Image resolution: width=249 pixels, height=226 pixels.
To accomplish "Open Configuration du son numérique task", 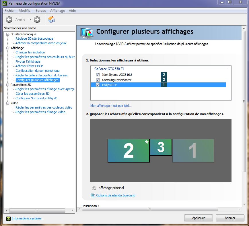I will point(38,71).
